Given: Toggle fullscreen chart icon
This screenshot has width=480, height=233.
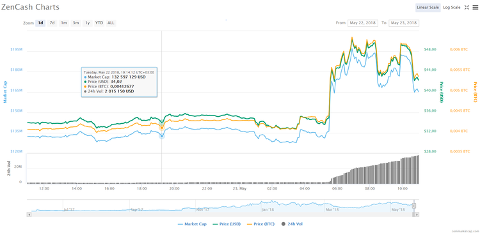Looking at the screenshot, I should [x=467, y=8].
